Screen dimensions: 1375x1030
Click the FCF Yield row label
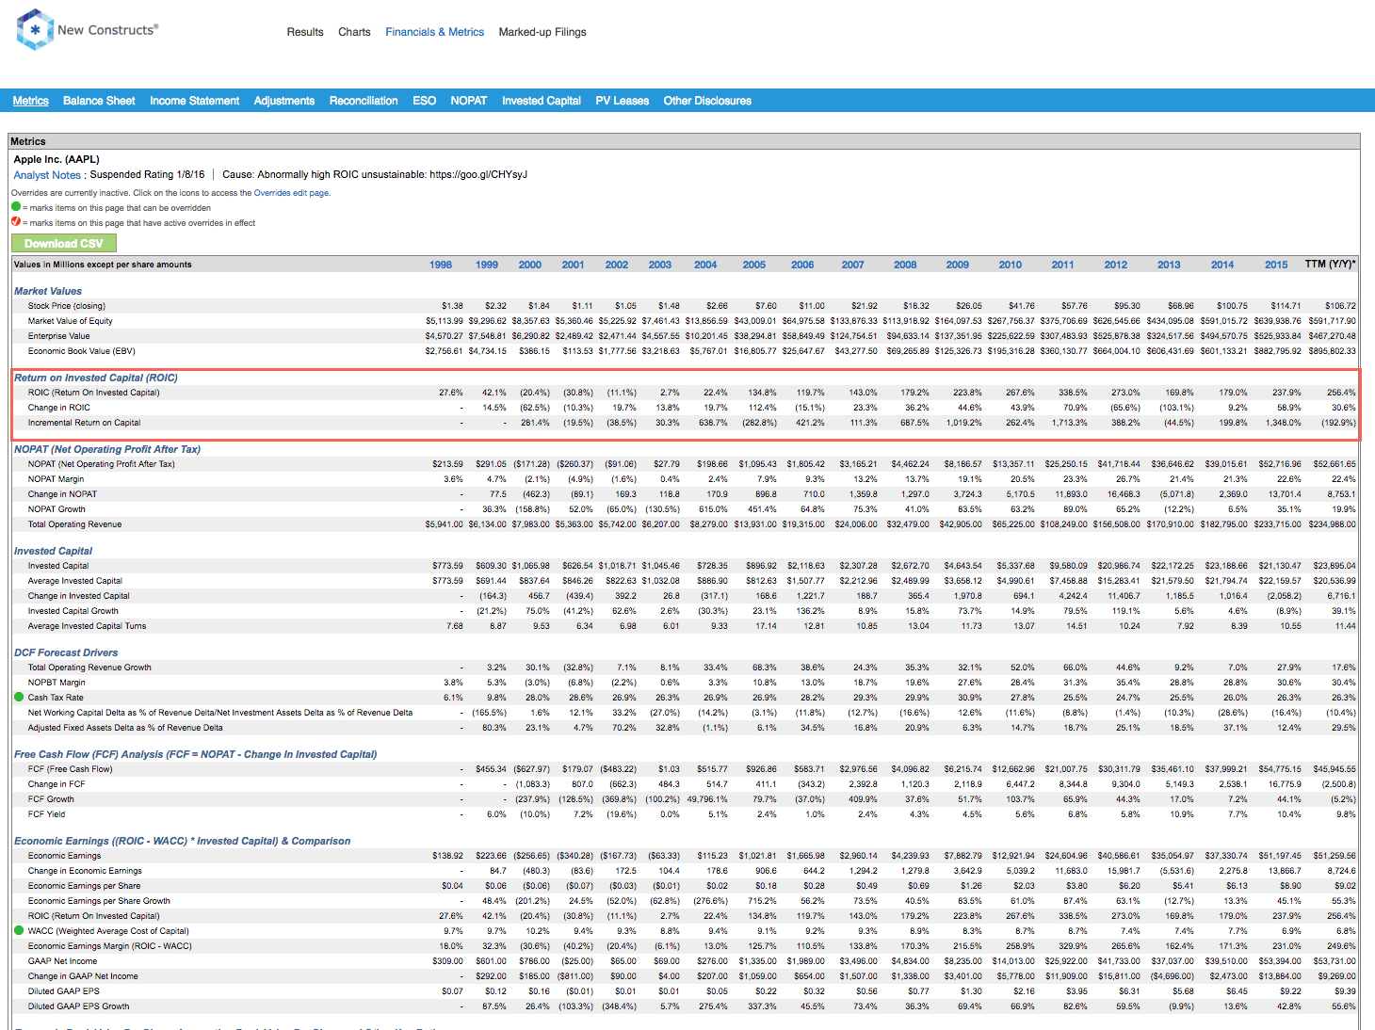(47, 814)
